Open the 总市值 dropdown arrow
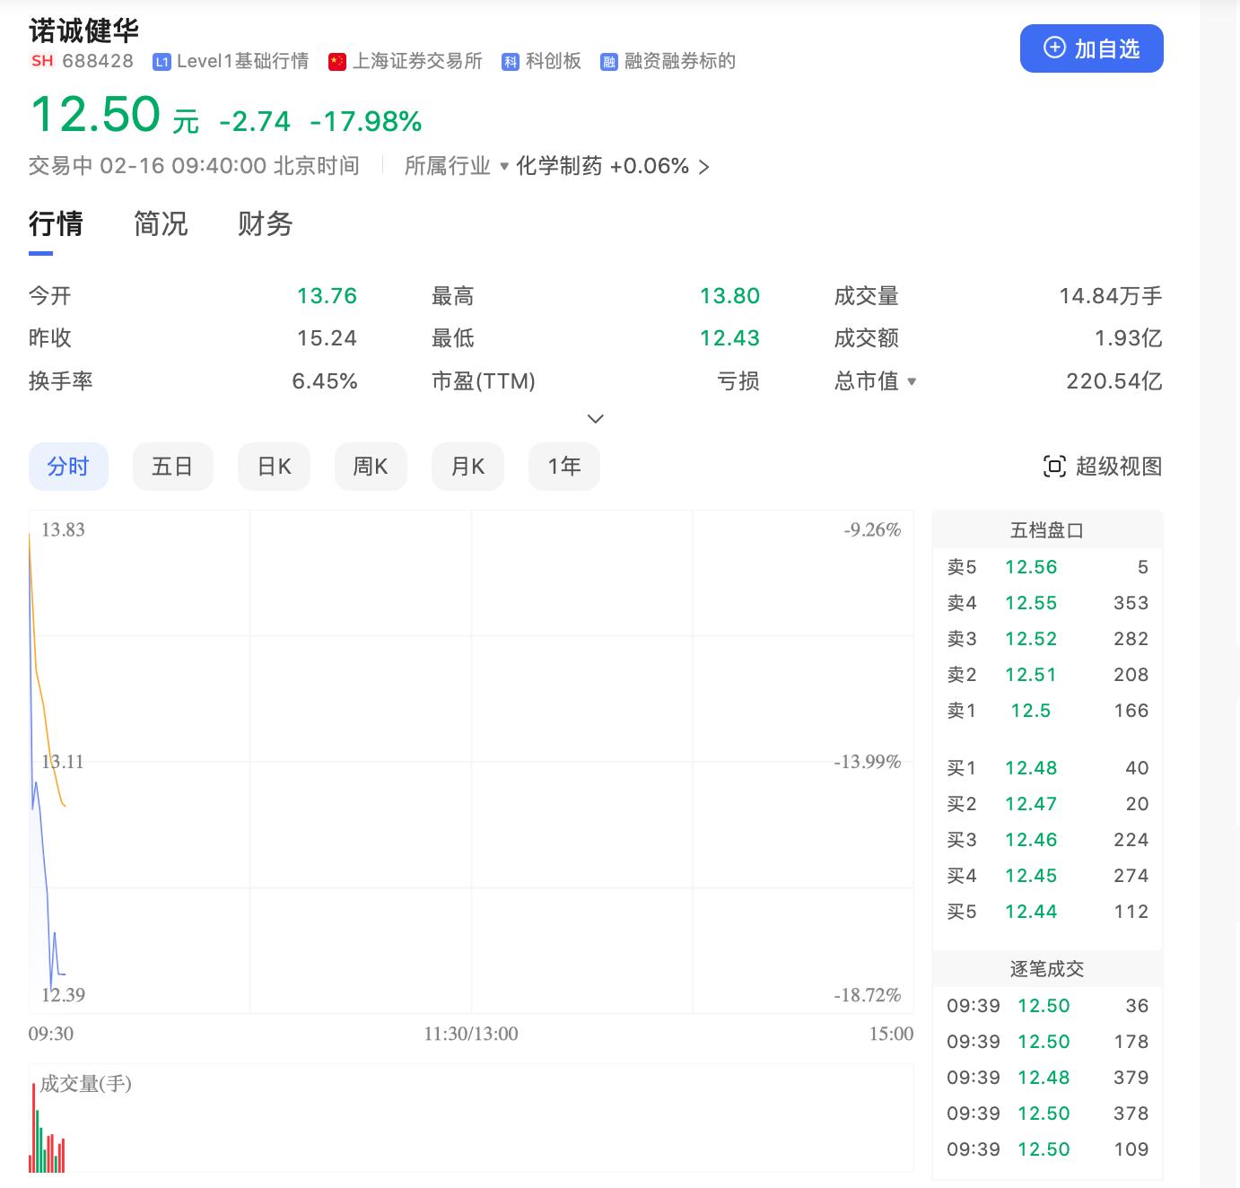The width and height of the screenshot is (1240, 1188). [x=912, y=381]
